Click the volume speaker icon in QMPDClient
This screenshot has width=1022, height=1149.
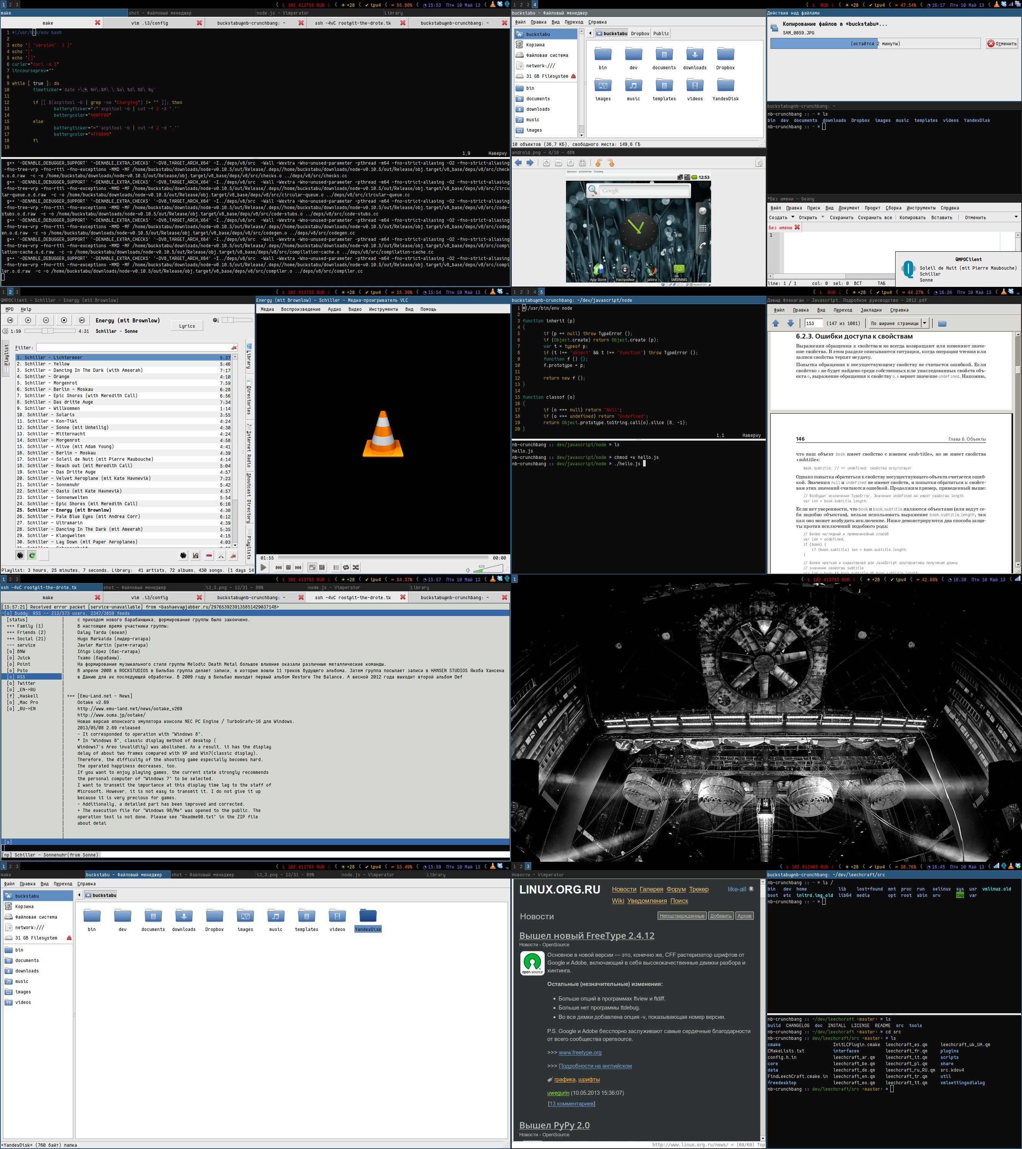(216, 320)
